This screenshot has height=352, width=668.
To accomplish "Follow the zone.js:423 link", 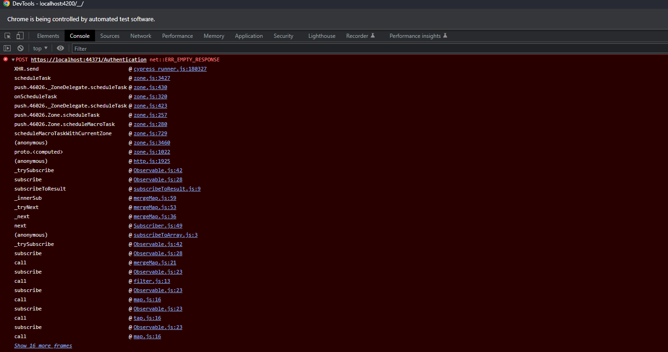I will click(x=150, y=106).
